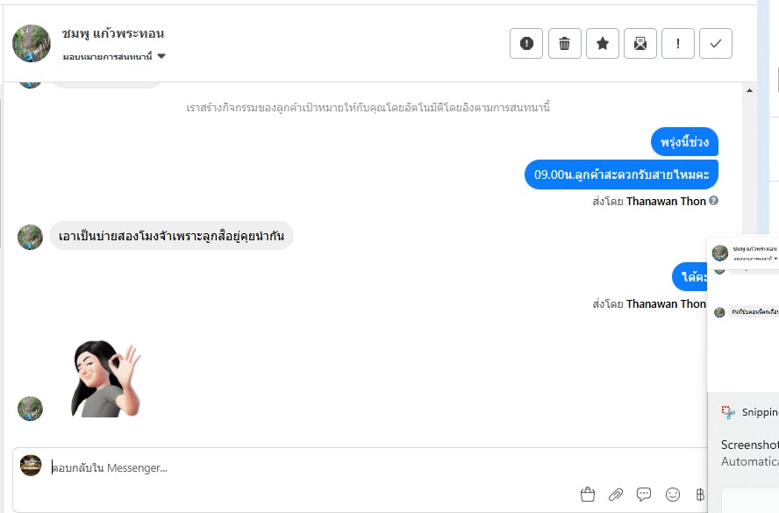Open the emoji picker smiley icon

pyautogui.click(x=673, y=494)
